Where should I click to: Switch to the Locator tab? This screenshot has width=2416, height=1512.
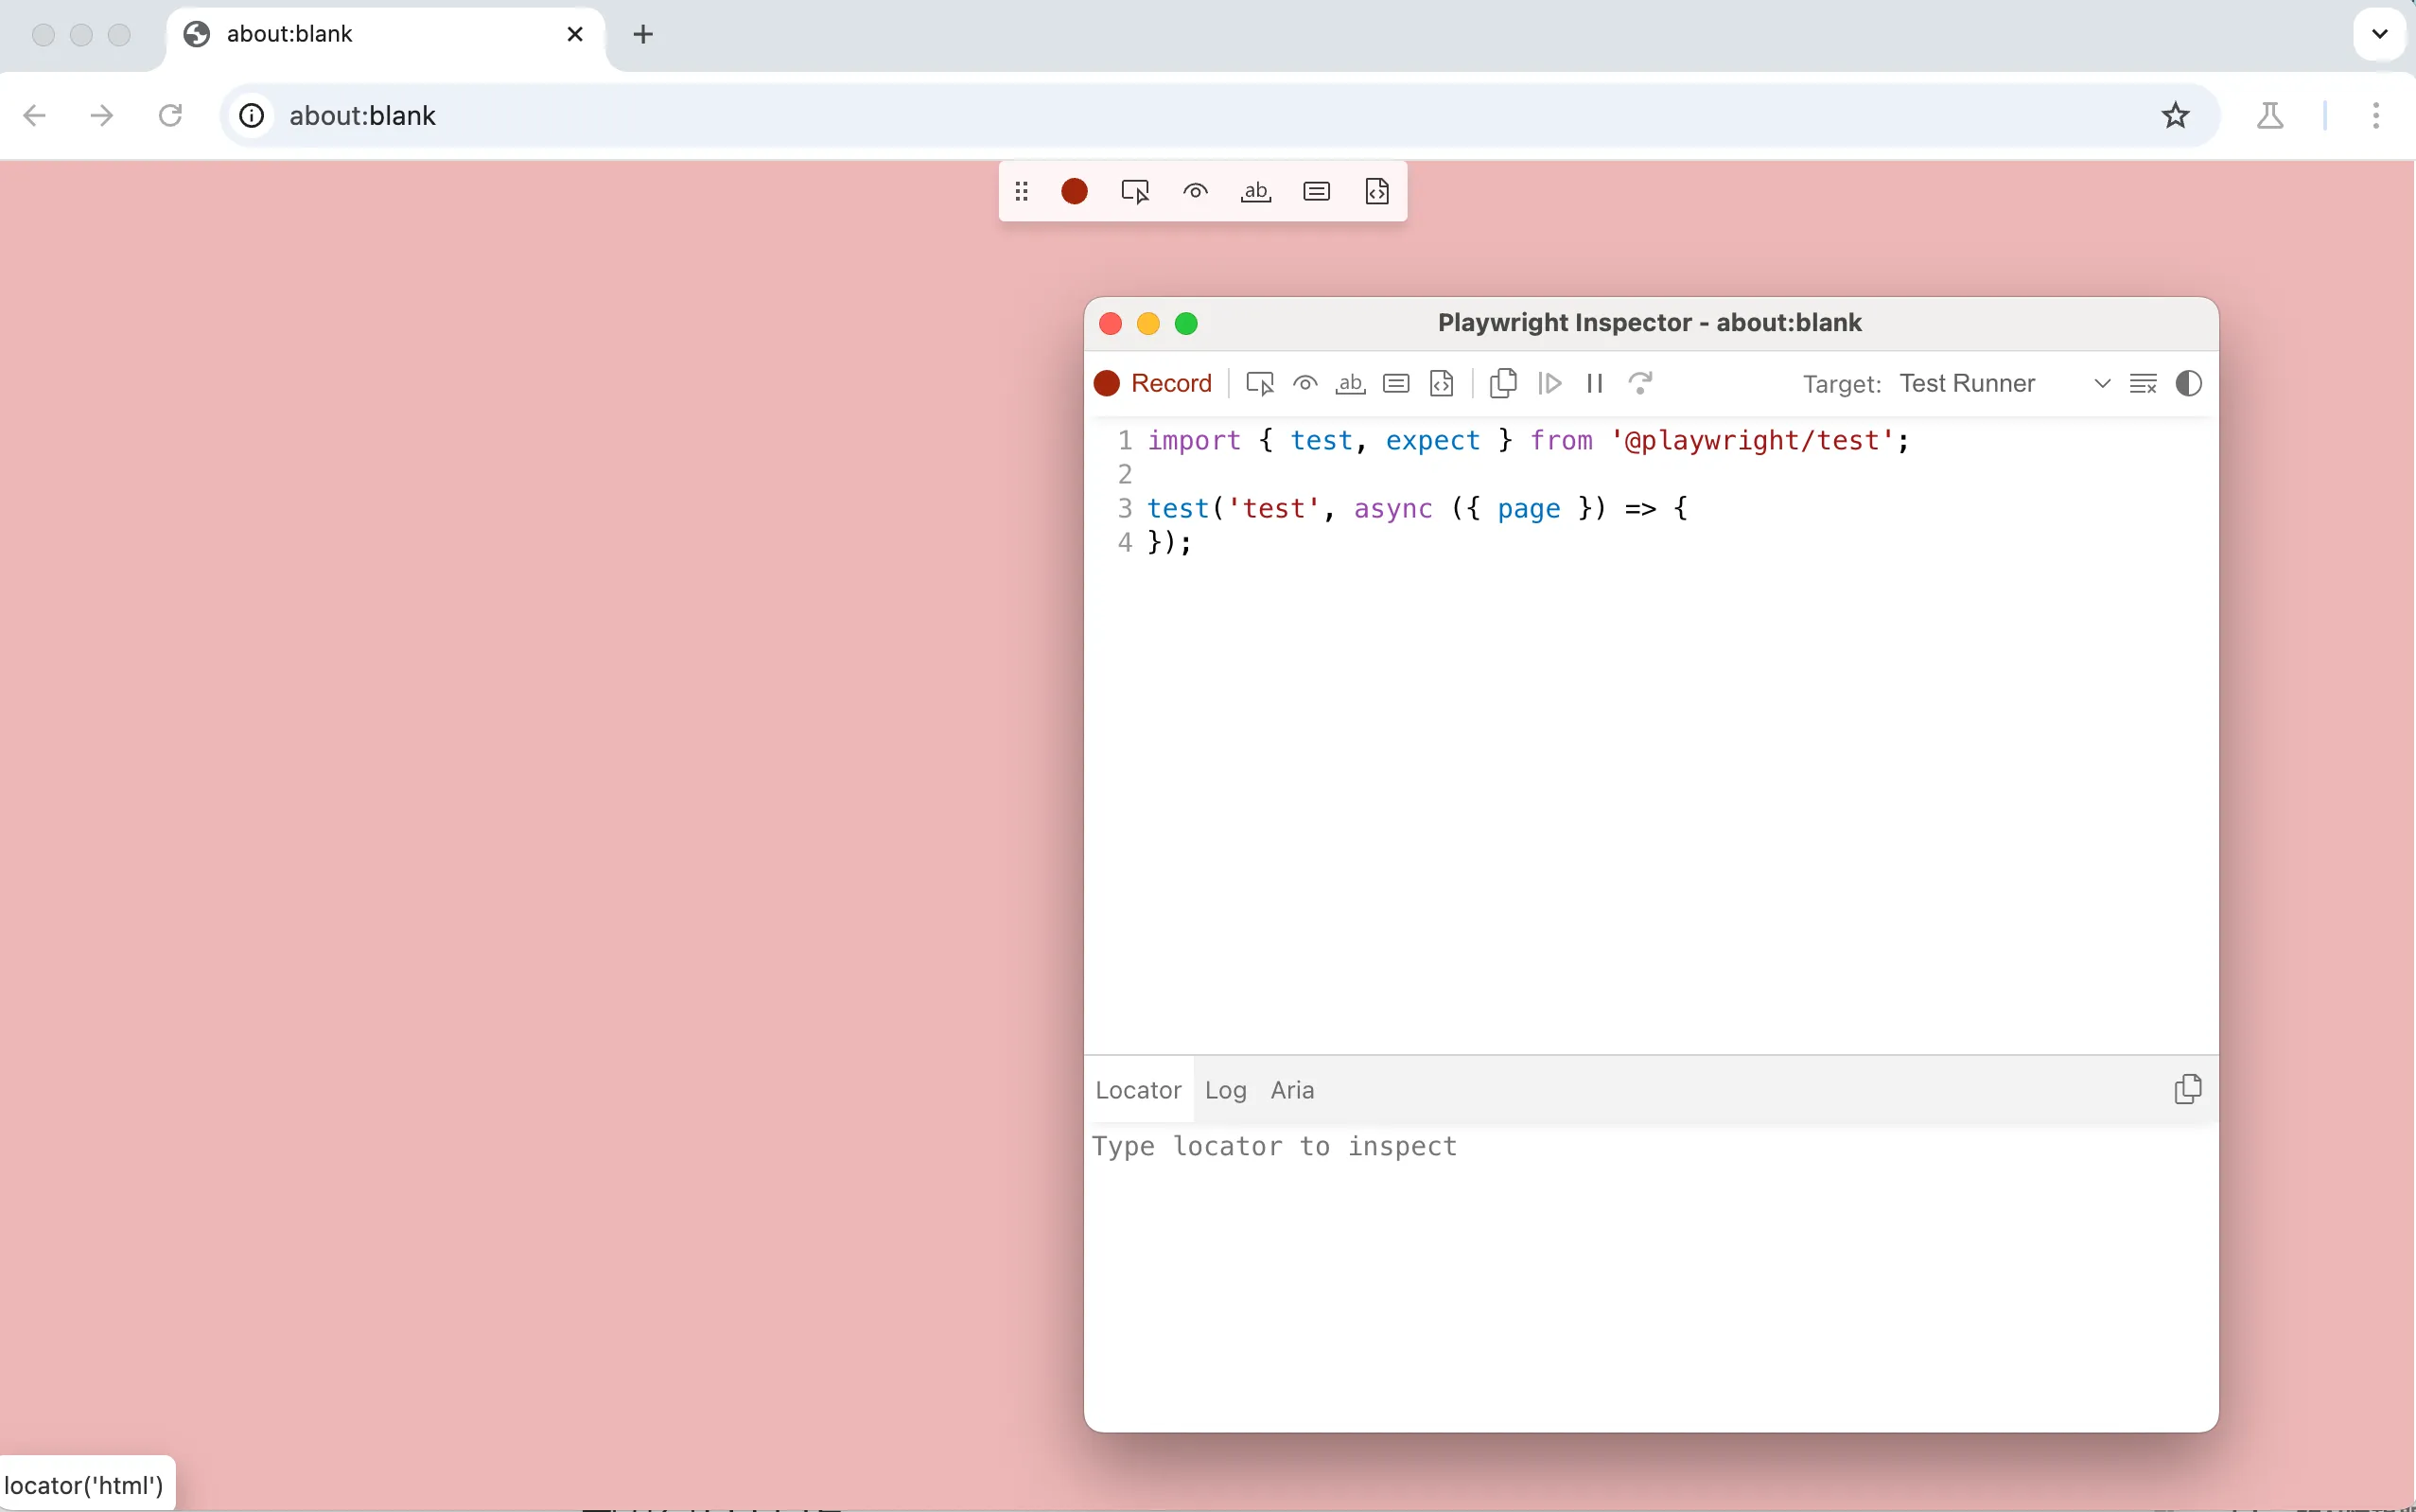[1139, 1090]
